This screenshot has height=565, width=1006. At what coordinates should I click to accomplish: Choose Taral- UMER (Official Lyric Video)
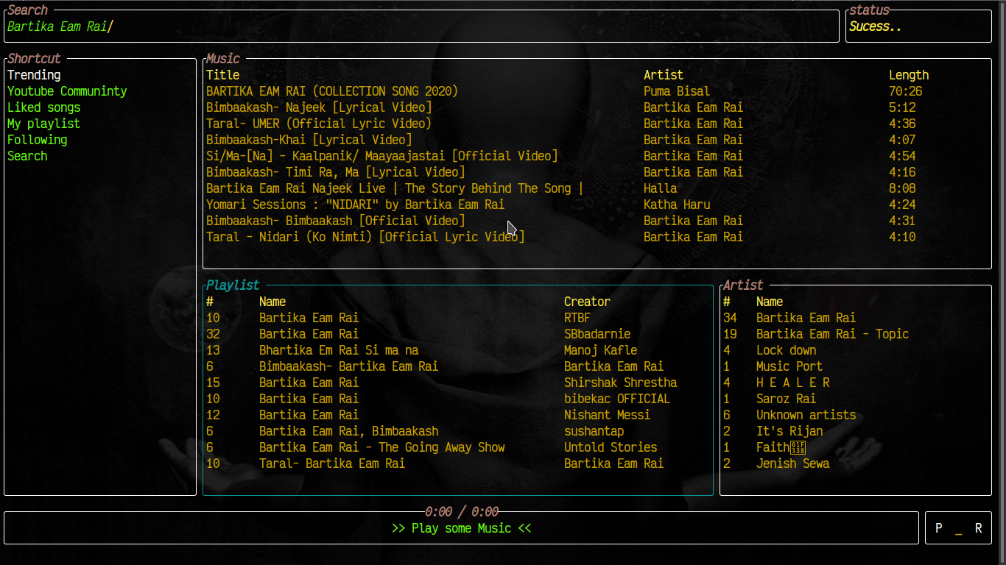pyautogui.click(x=319, y=124)
